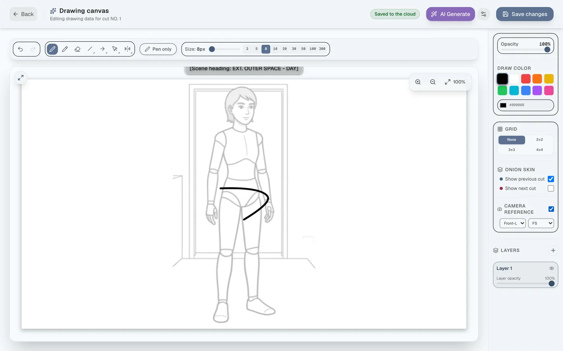
Task: Choose brush size preset 300
Action: 322,49
